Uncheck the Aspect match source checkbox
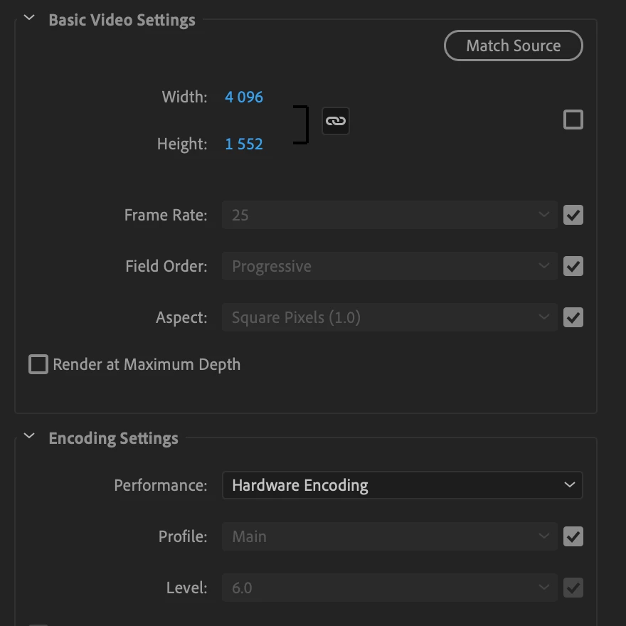The height and width of the screenshot is (626, 626). (573, 317)
